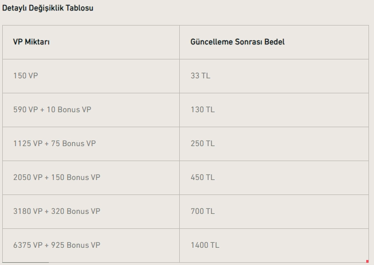
Task: Click the 150 Bonus VP text
Action: tap(77, 178)
